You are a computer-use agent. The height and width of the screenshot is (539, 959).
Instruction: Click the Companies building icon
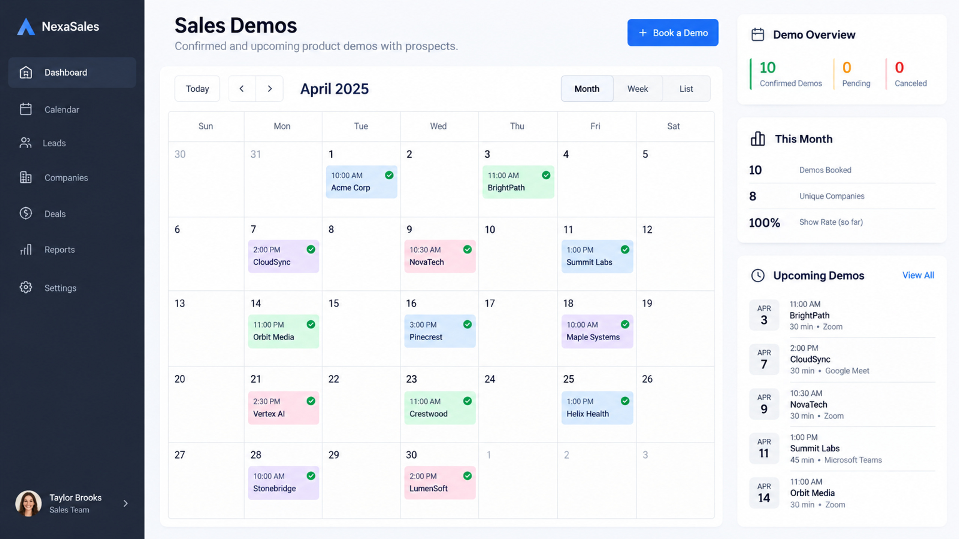coord(26,177)
